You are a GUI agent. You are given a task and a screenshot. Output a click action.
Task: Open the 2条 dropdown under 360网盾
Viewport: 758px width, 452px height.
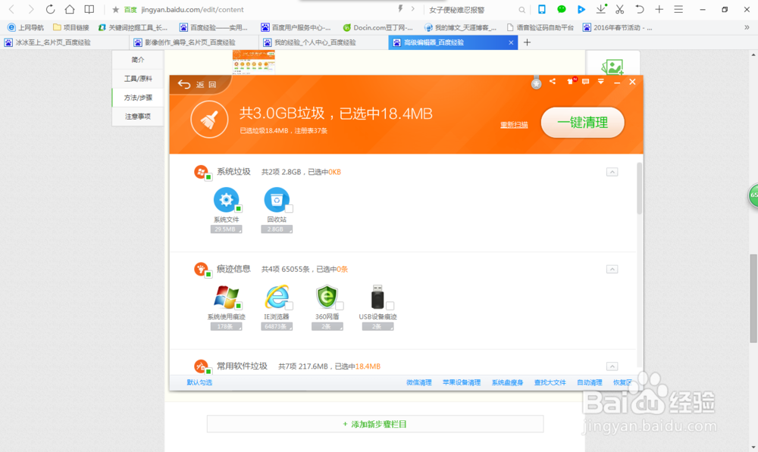click(x=327, y=327)
